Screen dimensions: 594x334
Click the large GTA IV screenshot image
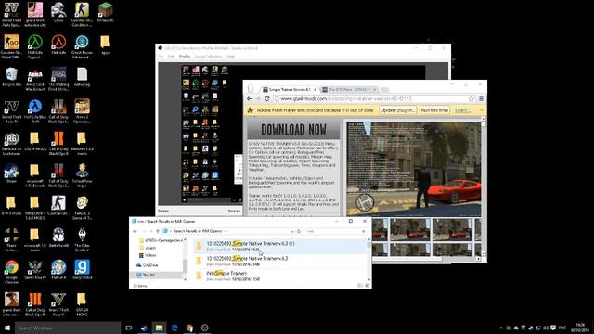coord(413,169)
